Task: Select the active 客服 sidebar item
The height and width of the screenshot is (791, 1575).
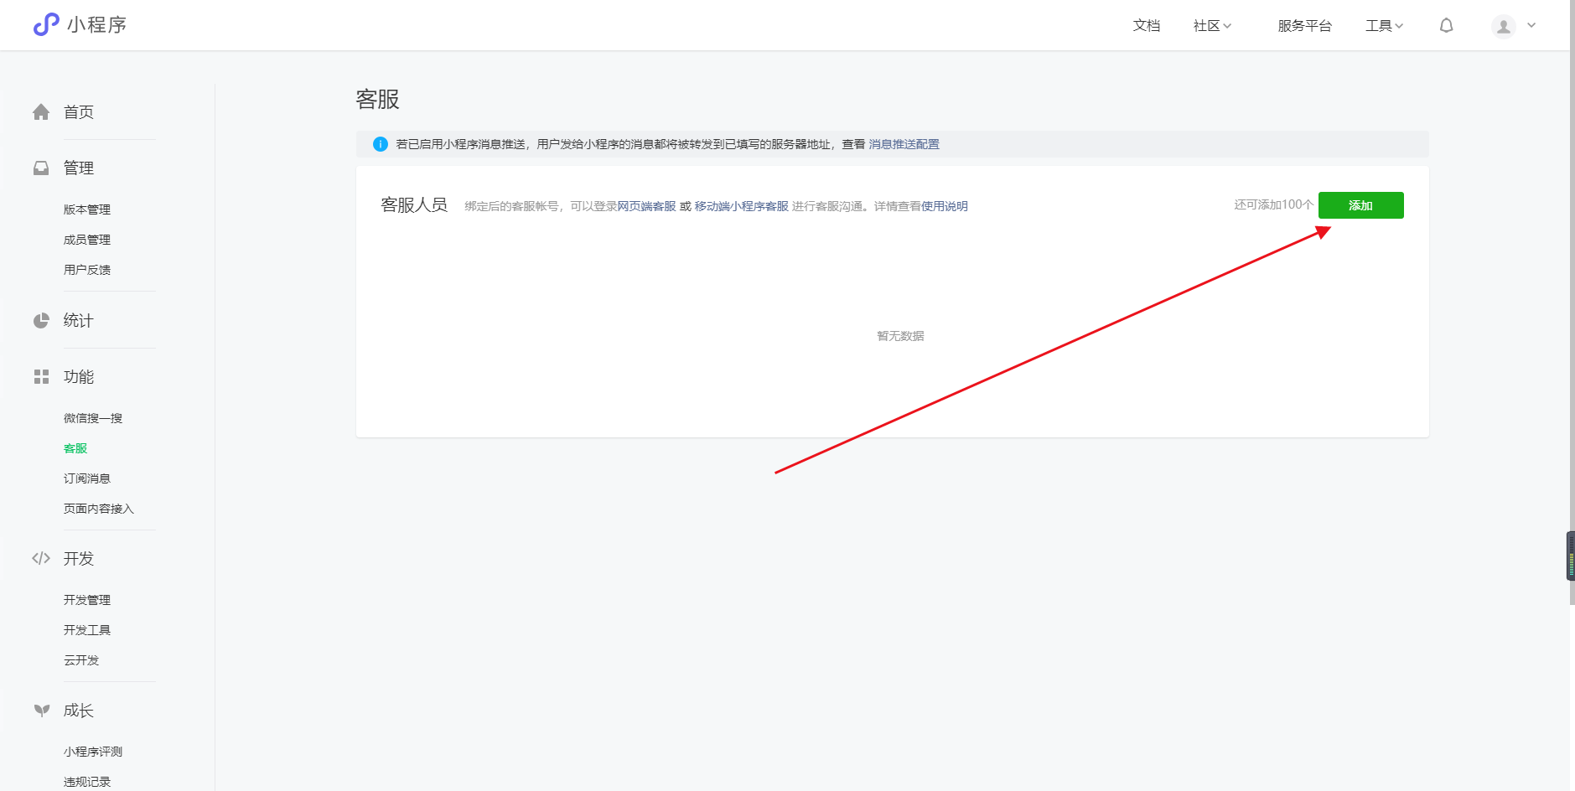Action: (75, 448)
